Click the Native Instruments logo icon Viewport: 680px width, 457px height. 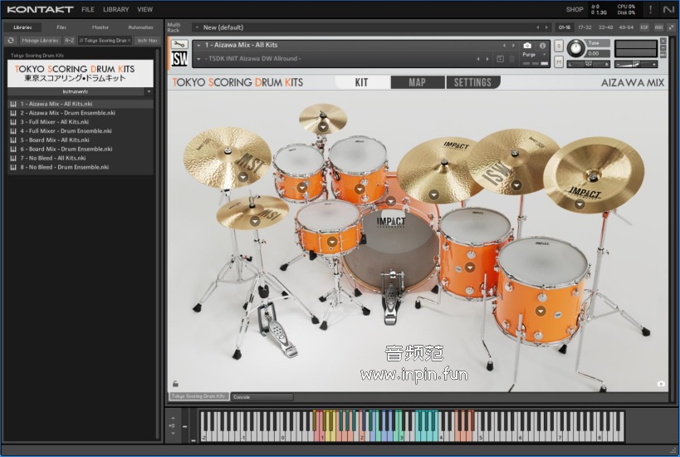pos(668,9)
